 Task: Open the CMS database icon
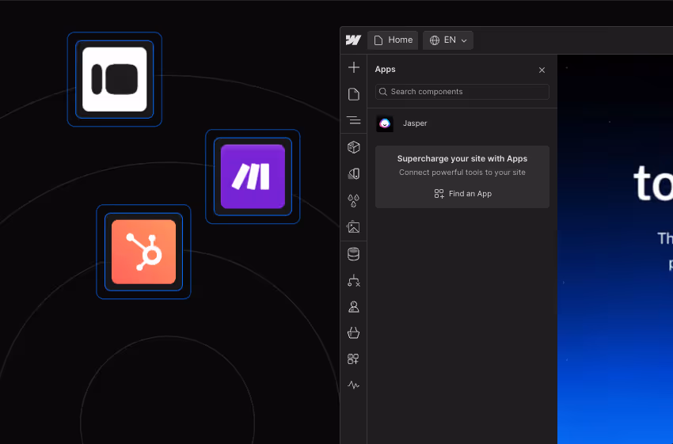click(354, 254)
